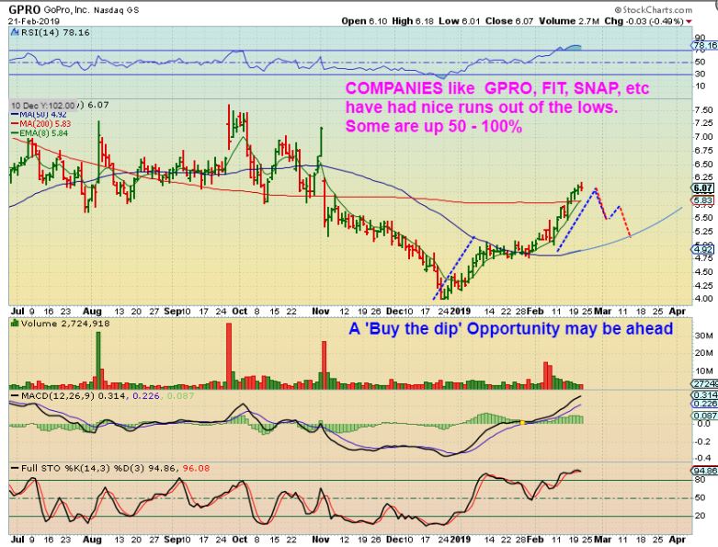The width and height of the screenshot is (718, 547).
Task: Click the red down-arrow change indicator
Action: tap(689, 21)
